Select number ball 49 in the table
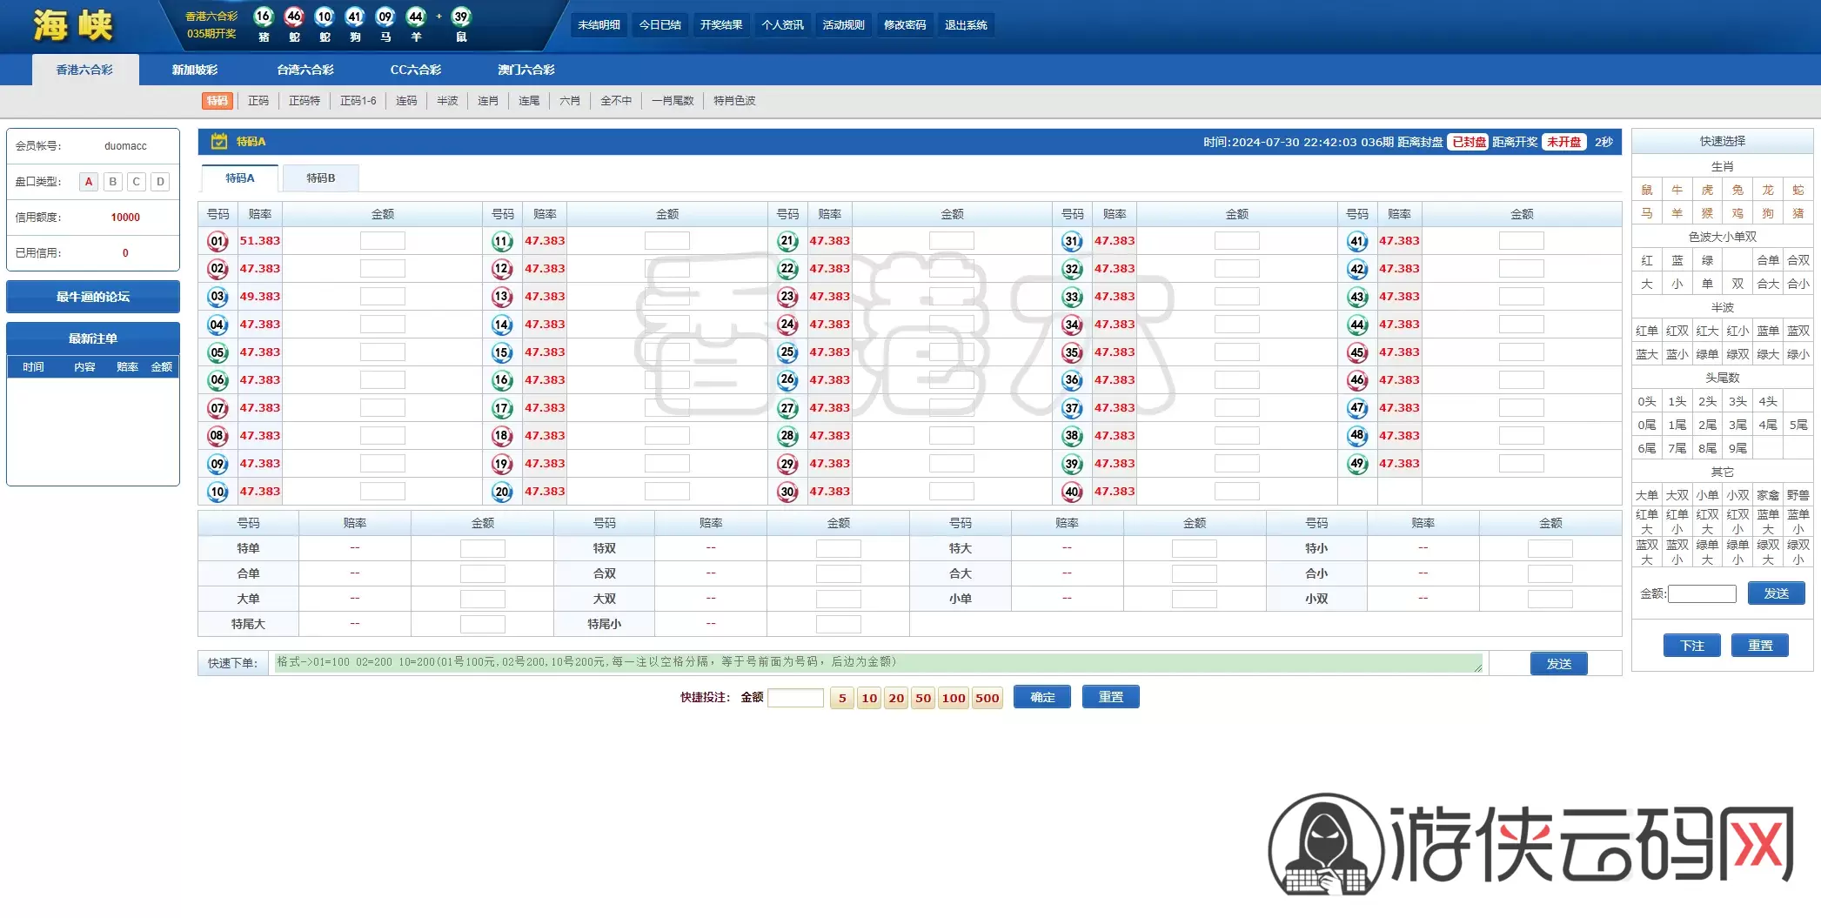Screen dimensions: 1821x918 [1357, 464]
